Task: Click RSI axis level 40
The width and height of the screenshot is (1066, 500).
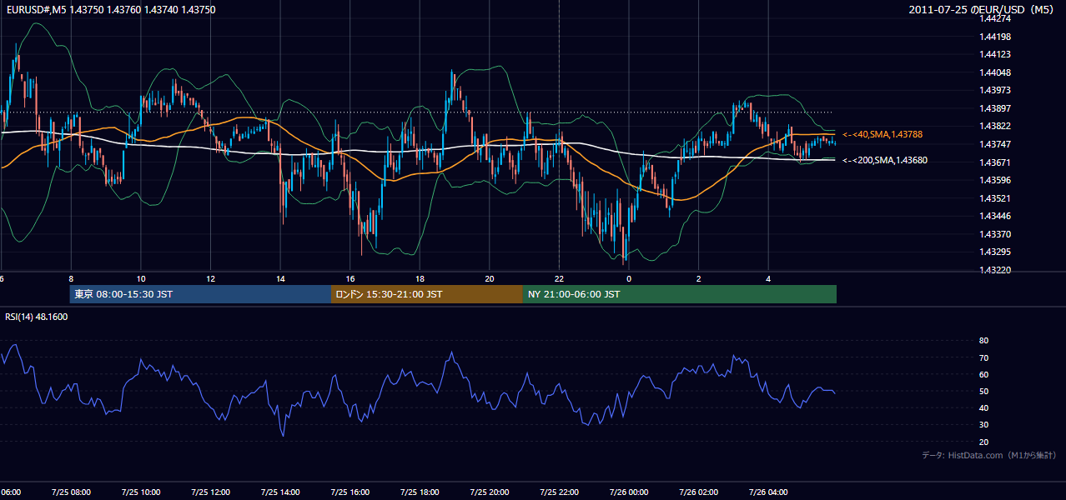Action: pos(983,407)
